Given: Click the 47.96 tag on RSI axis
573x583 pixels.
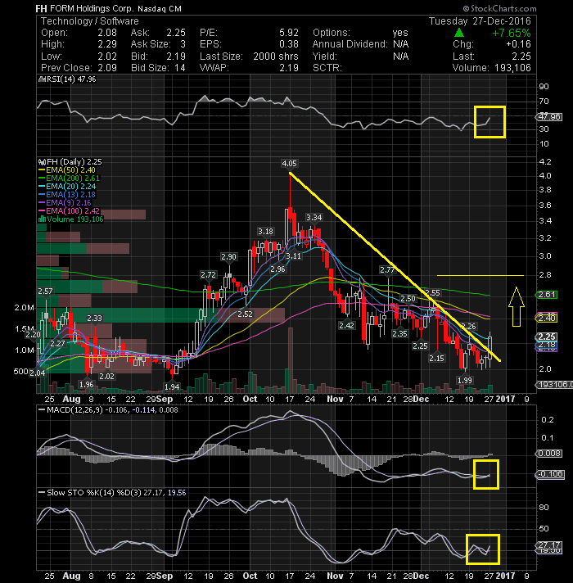Looking at the screenshot, I should tap(550, 117).
